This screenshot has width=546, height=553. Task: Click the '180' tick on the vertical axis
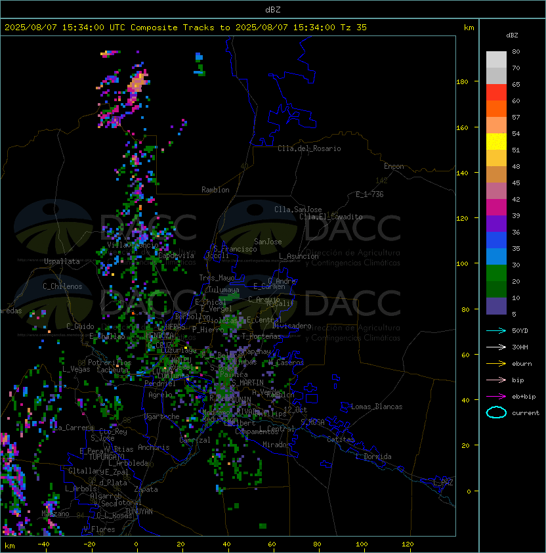(462, 82)
